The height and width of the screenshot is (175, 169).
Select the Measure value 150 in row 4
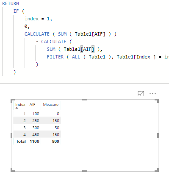click(x=56, y=134)
